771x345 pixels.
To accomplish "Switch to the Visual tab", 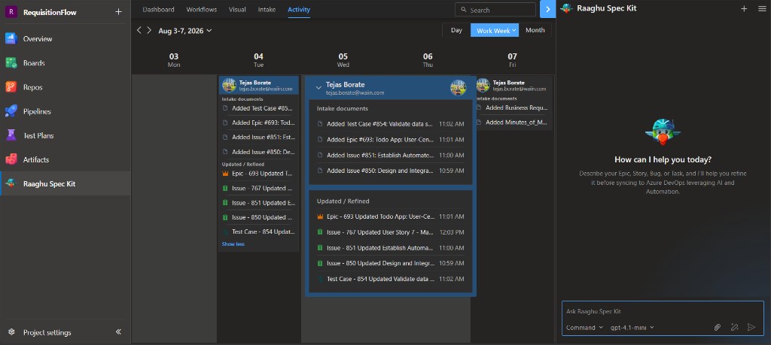I will pos(237,9).
